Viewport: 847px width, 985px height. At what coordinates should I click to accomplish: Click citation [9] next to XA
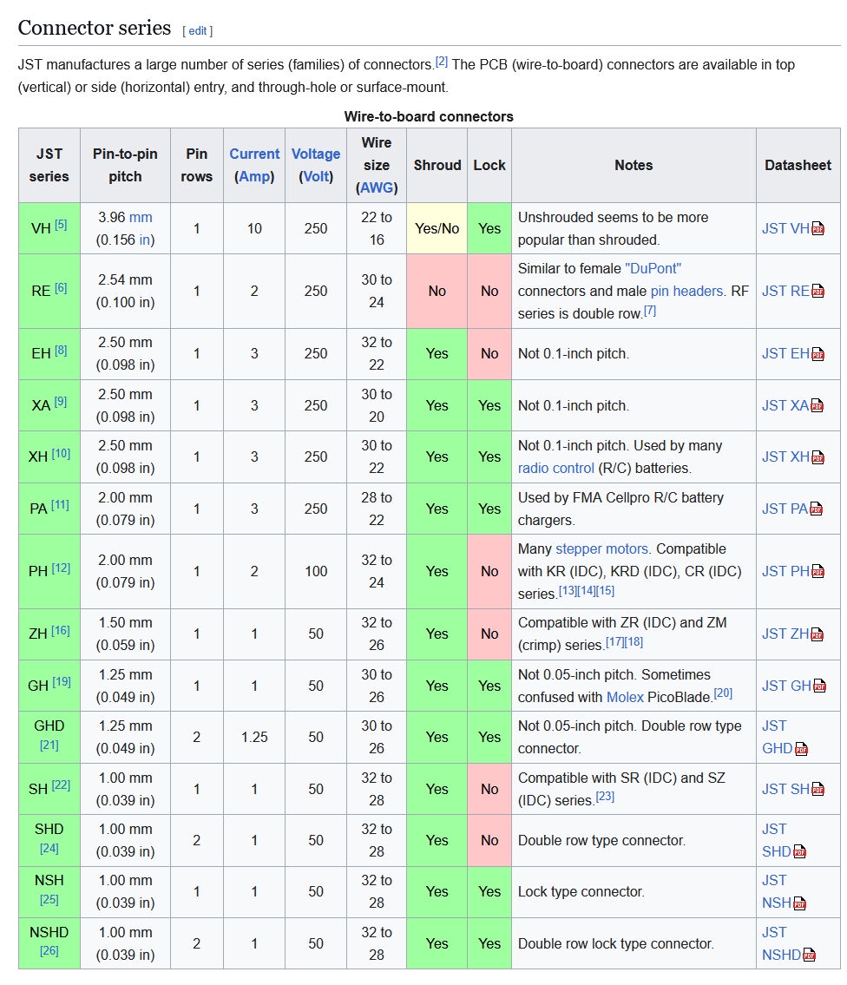(61, 402)
